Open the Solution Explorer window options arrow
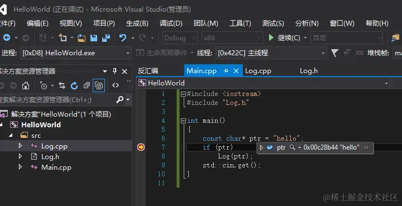402x206 pixels. tap(105, 71)
